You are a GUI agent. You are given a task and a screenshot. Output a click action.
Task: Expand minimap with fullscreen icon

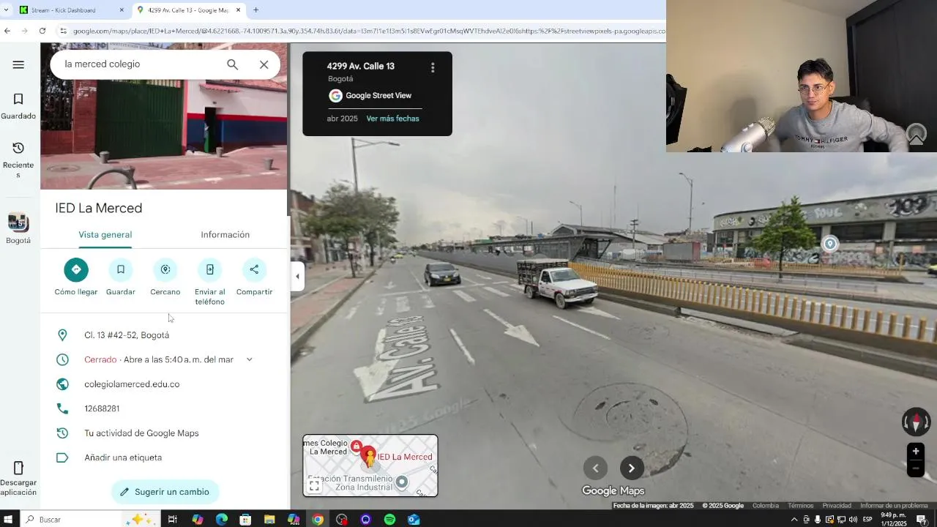pyautogui.click(x=314, y=485)
